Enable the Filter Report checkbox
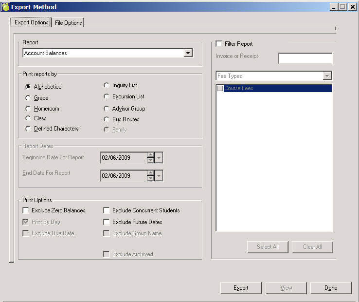 click(x=219, y=44)
